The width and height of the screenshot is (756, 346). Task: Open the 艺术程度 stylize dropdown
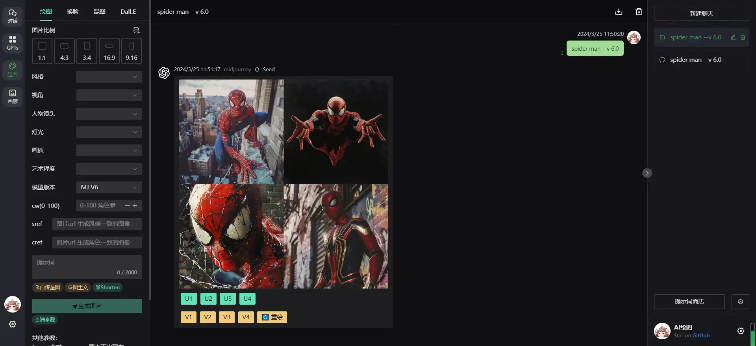tap(109, 169)
